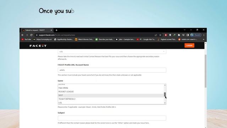The height and width of the screenshot is (128, 227).
Task: Select LOL in the Game list
Action: [x=111, y=103]
